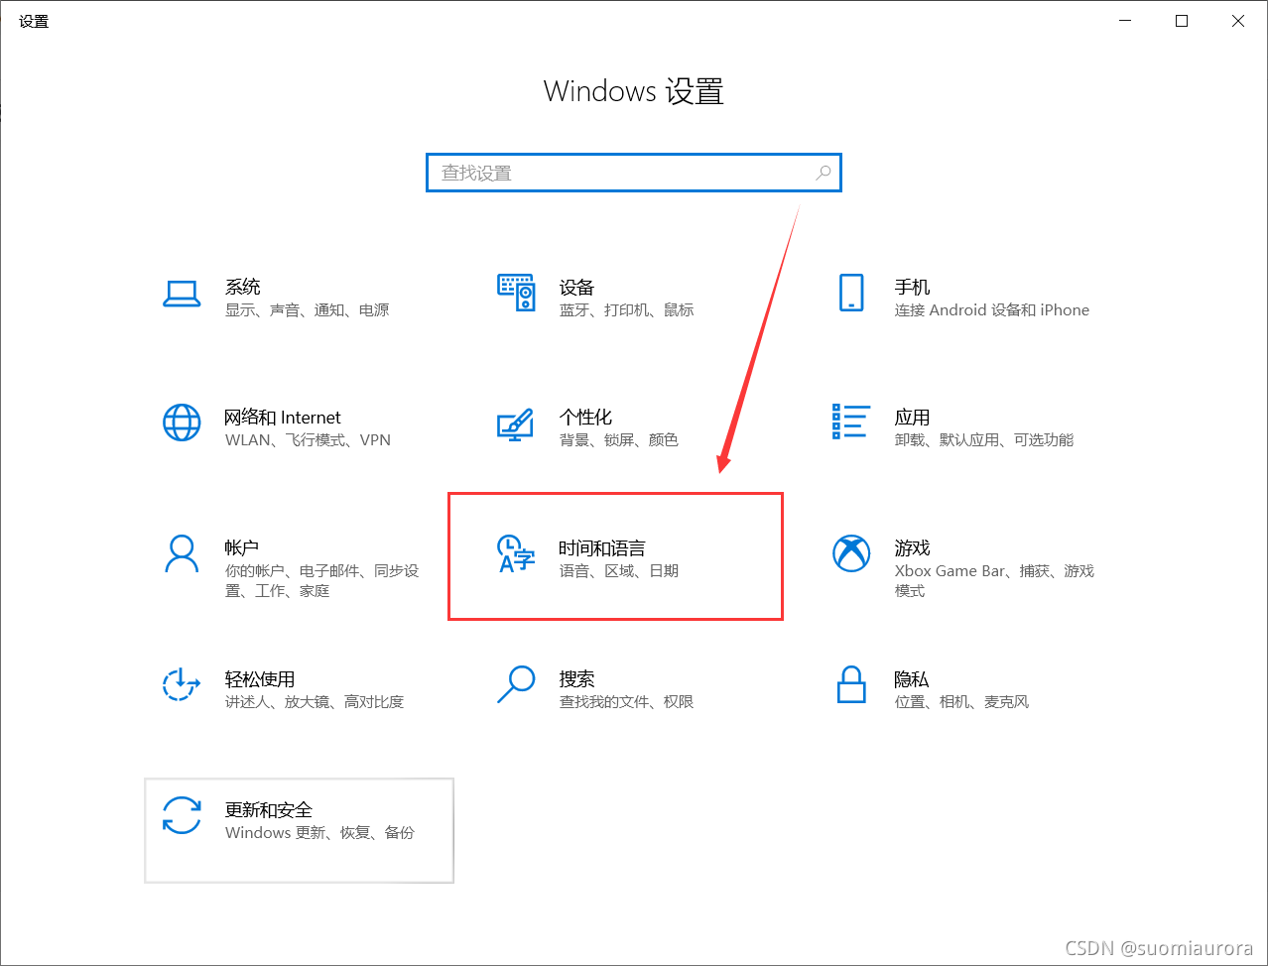Click the 设备 keyboard and speaker icon
1268x966 pixels.
pyautogui.click(x=516, y=294)
